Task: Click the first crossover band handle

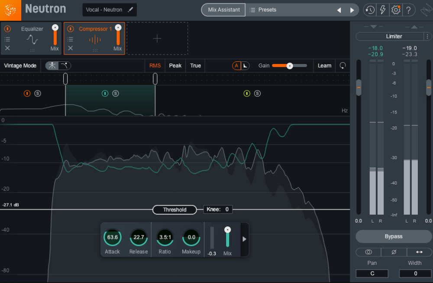Action: [x=65, y=79]
